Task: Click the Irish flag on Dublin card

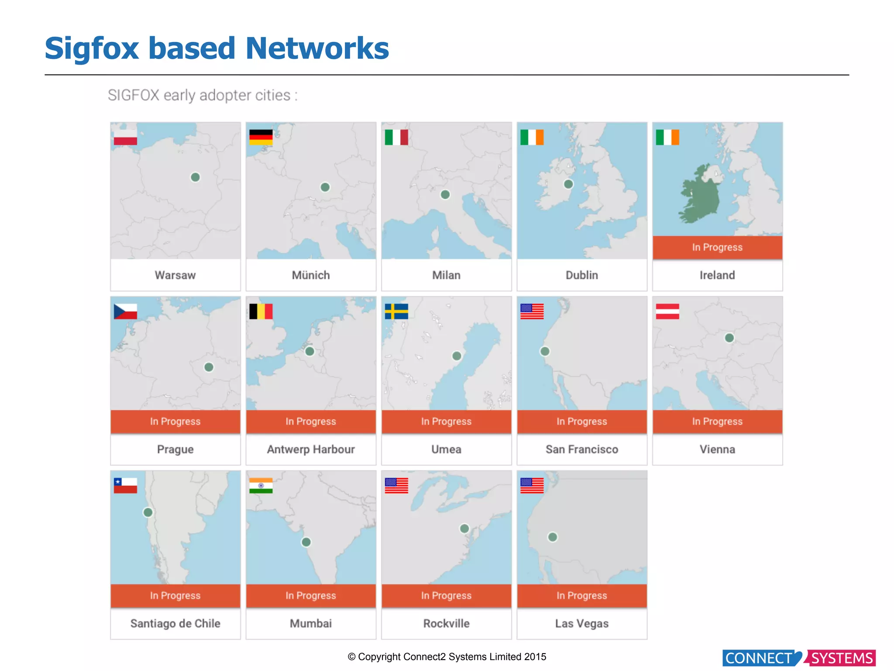Action: click(532, 137)
